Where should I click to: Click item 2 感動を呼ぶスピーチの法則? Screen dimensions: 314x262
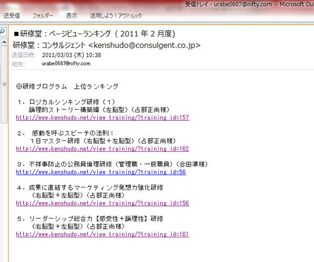point(65,133)
